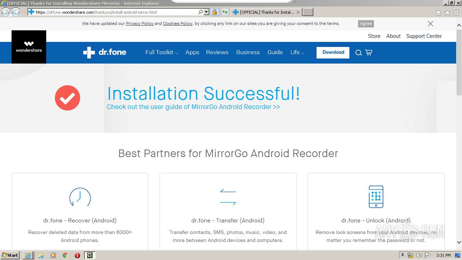Dismiss the cookie notice with the X
The width and height of the screenshot is (462, 260).
click(431, 24)
